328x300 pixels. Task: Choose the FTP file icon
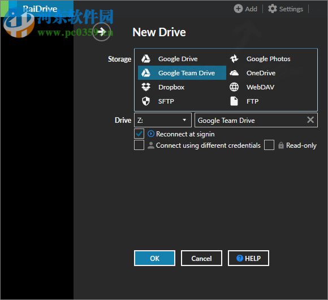234,101
